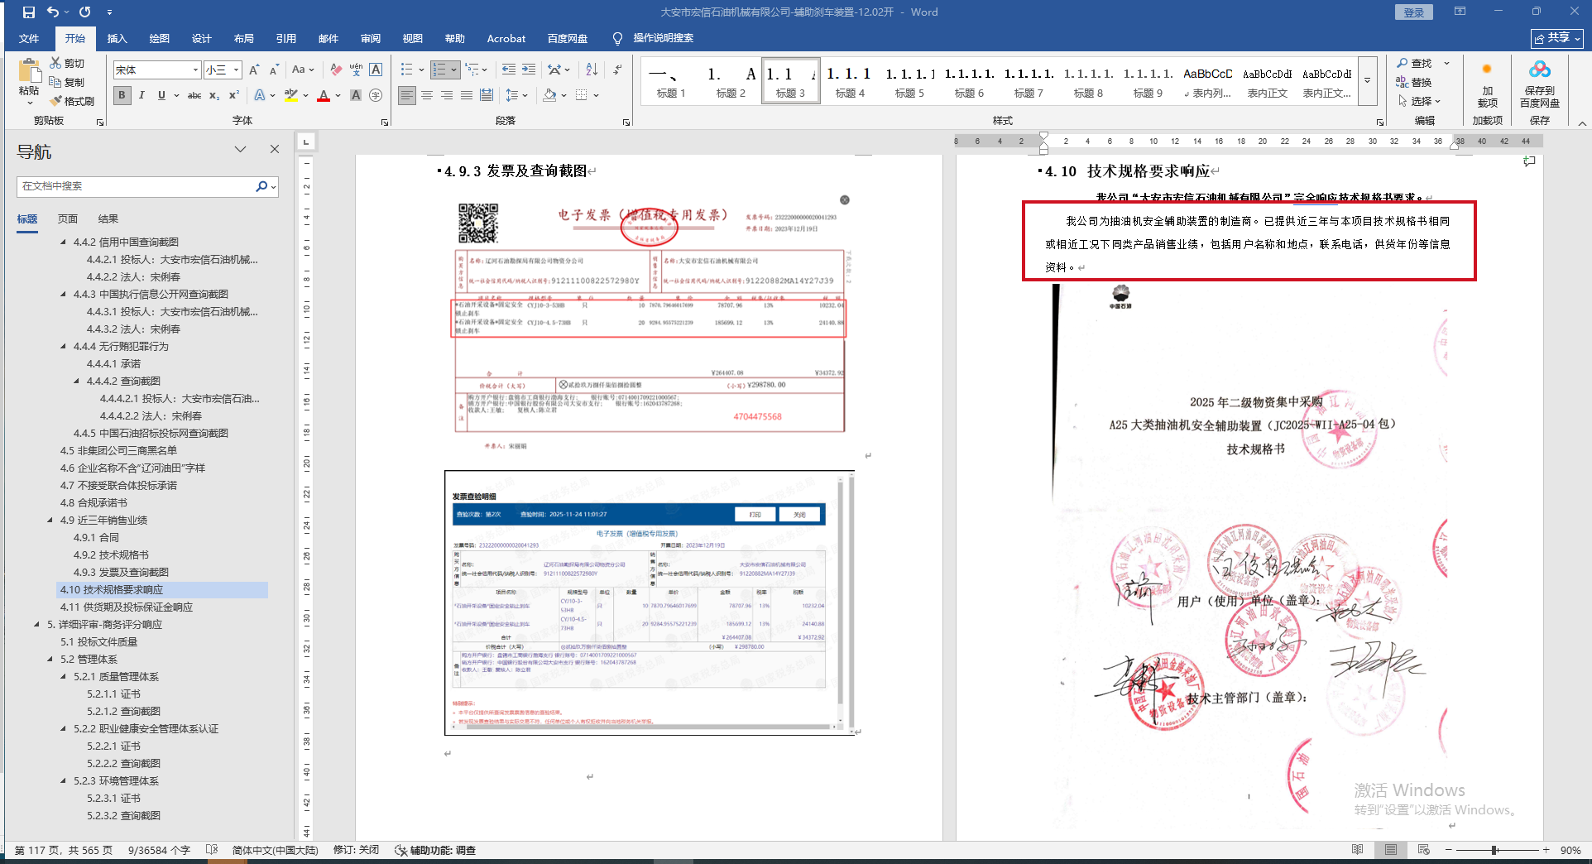Click 替换 replace button

point(1414,82)
